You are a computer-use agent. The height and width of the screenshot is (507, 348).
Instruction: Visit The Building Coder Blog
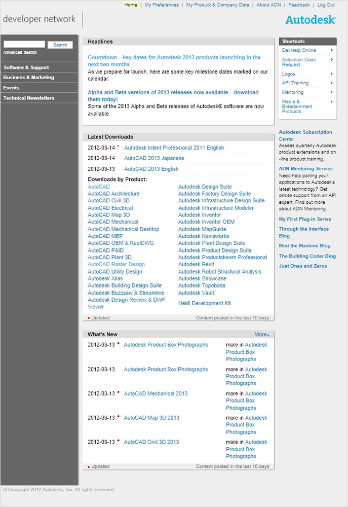coord(307,256)
